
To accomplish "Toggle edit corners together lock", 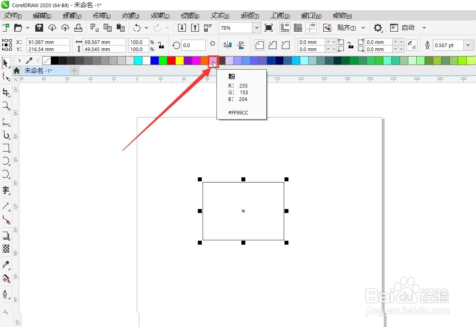I will pyautogui.click(x=351, y=45).
